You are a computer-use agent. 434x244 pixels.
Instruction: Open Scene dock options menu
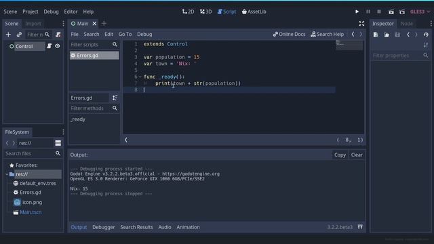pyautogui.click(x=63, y=24)
